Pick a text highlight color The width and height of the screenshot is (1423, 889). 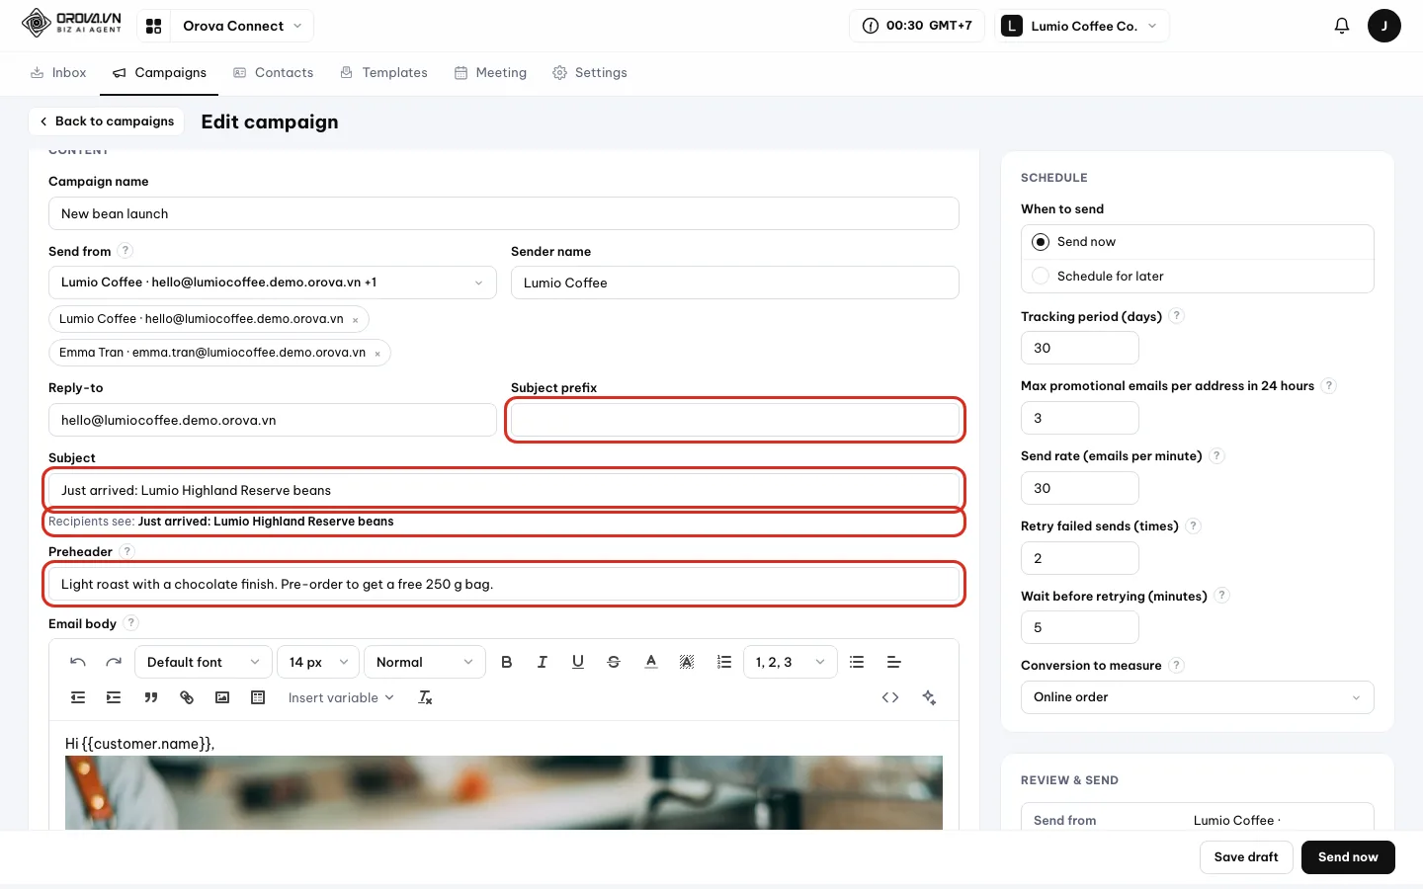[x=687, y=662]
